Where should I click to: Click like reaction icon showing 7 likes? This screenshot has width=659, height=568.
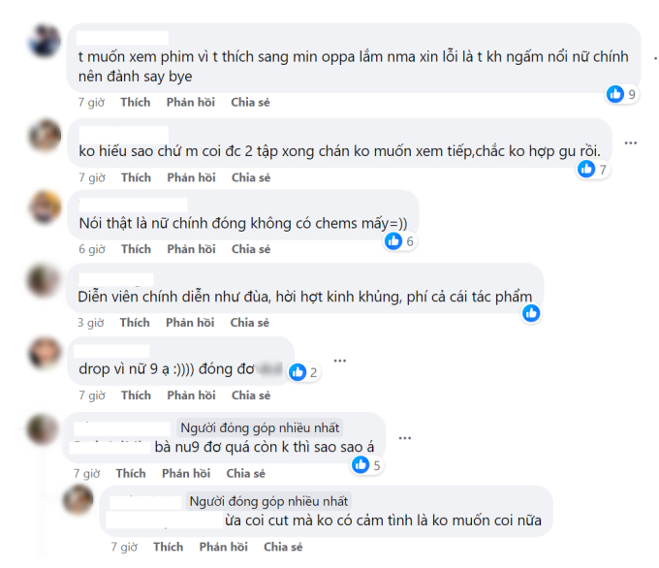[x=586, y=169]
